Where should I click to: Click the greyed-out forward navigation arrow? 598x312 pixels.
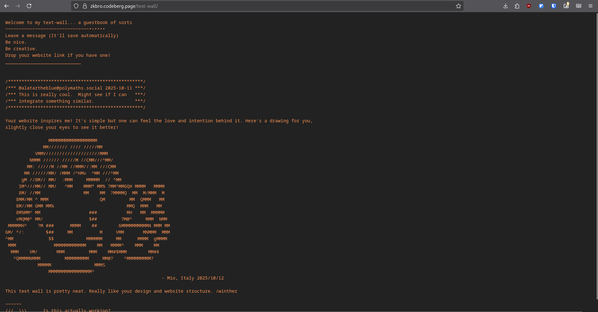pos(18,6)
